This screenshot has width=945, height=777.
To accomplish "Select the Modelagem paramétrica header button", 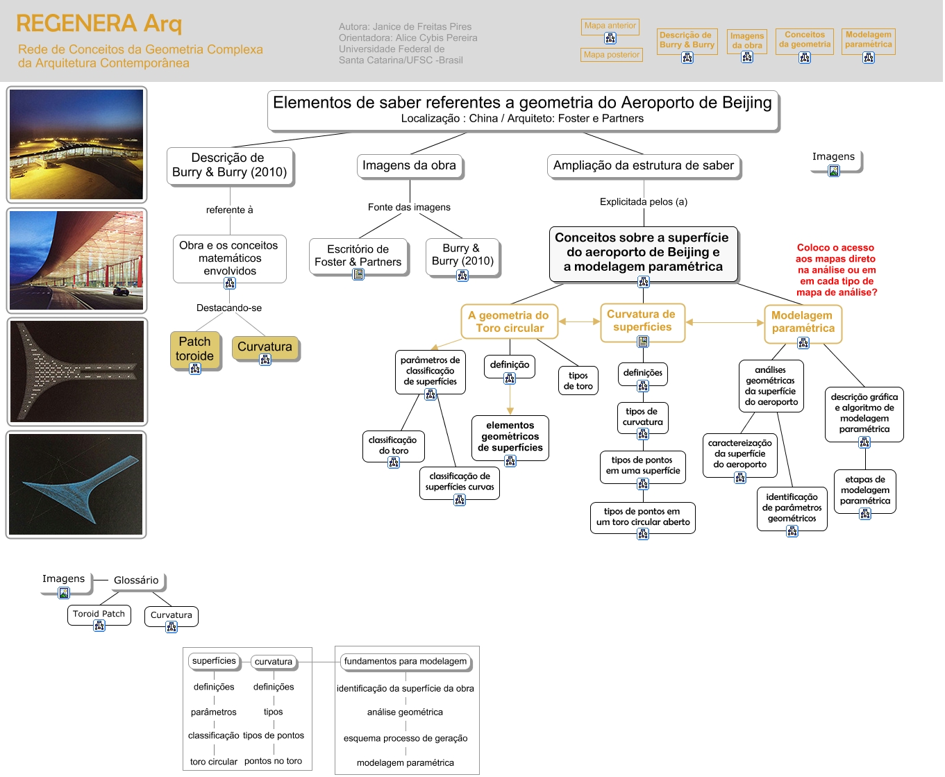I will click(868, 40).
